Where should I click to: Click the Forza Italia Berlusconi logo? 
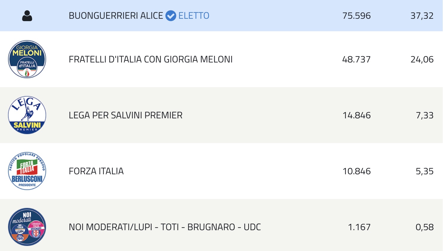pyautogui.click(x=27, y=171)
